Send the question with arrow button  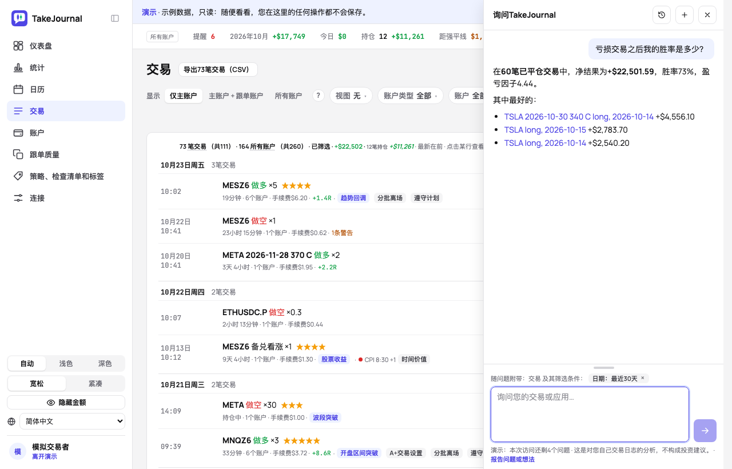pyautogui.click(x=705, y=431)
